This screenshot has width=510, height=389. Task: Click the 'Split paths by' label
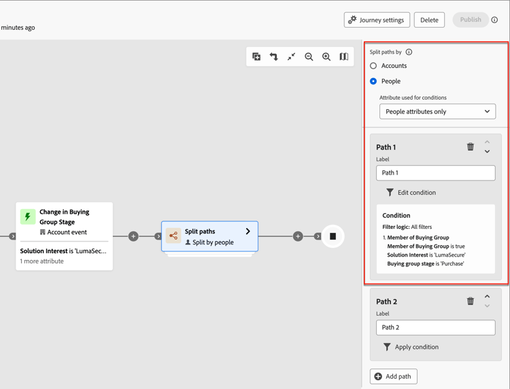click(x=386, y=52)
